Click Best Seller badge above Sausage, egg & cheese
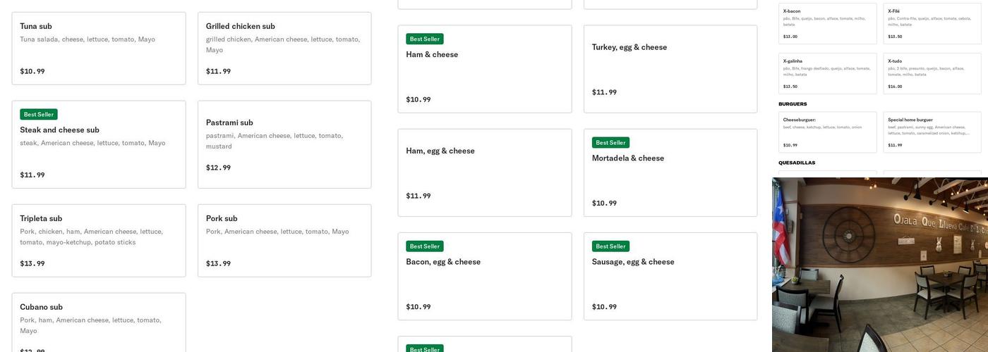 click(610, 246)
